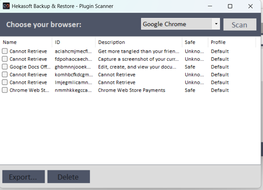Sort by the Profile column header
The width and height of the screenshot is (263, 190).
point(231,42)
